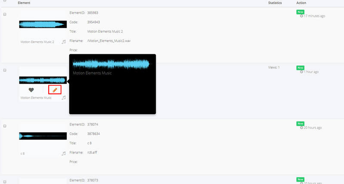The height and width of the screenshot is (184, 344).
Task: Click New badge on 1 hour ago row
Action: point(300,68)
